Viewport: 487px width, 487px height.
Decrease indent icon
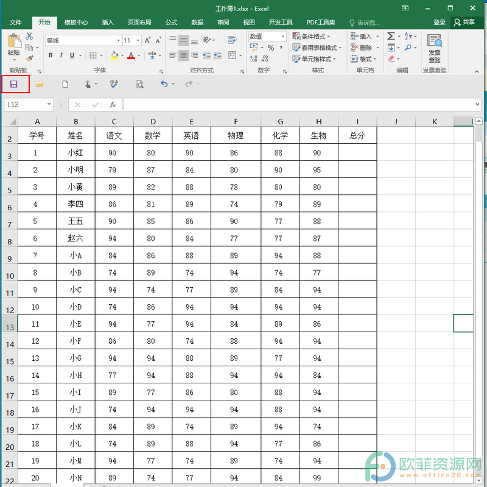click(206, 55)
